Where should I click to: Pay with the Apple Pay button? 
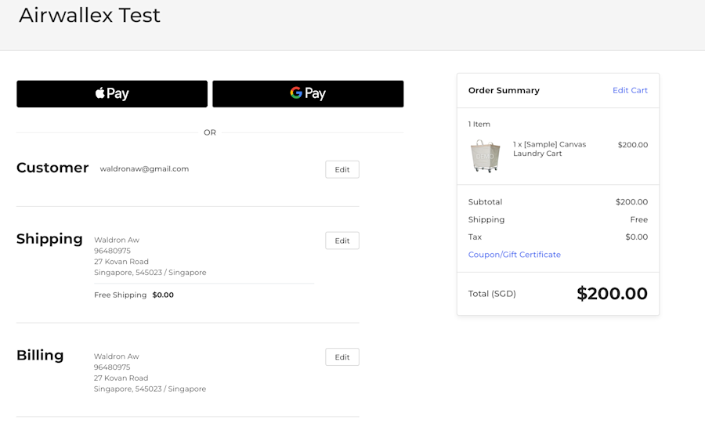click(x=112, y=94)
